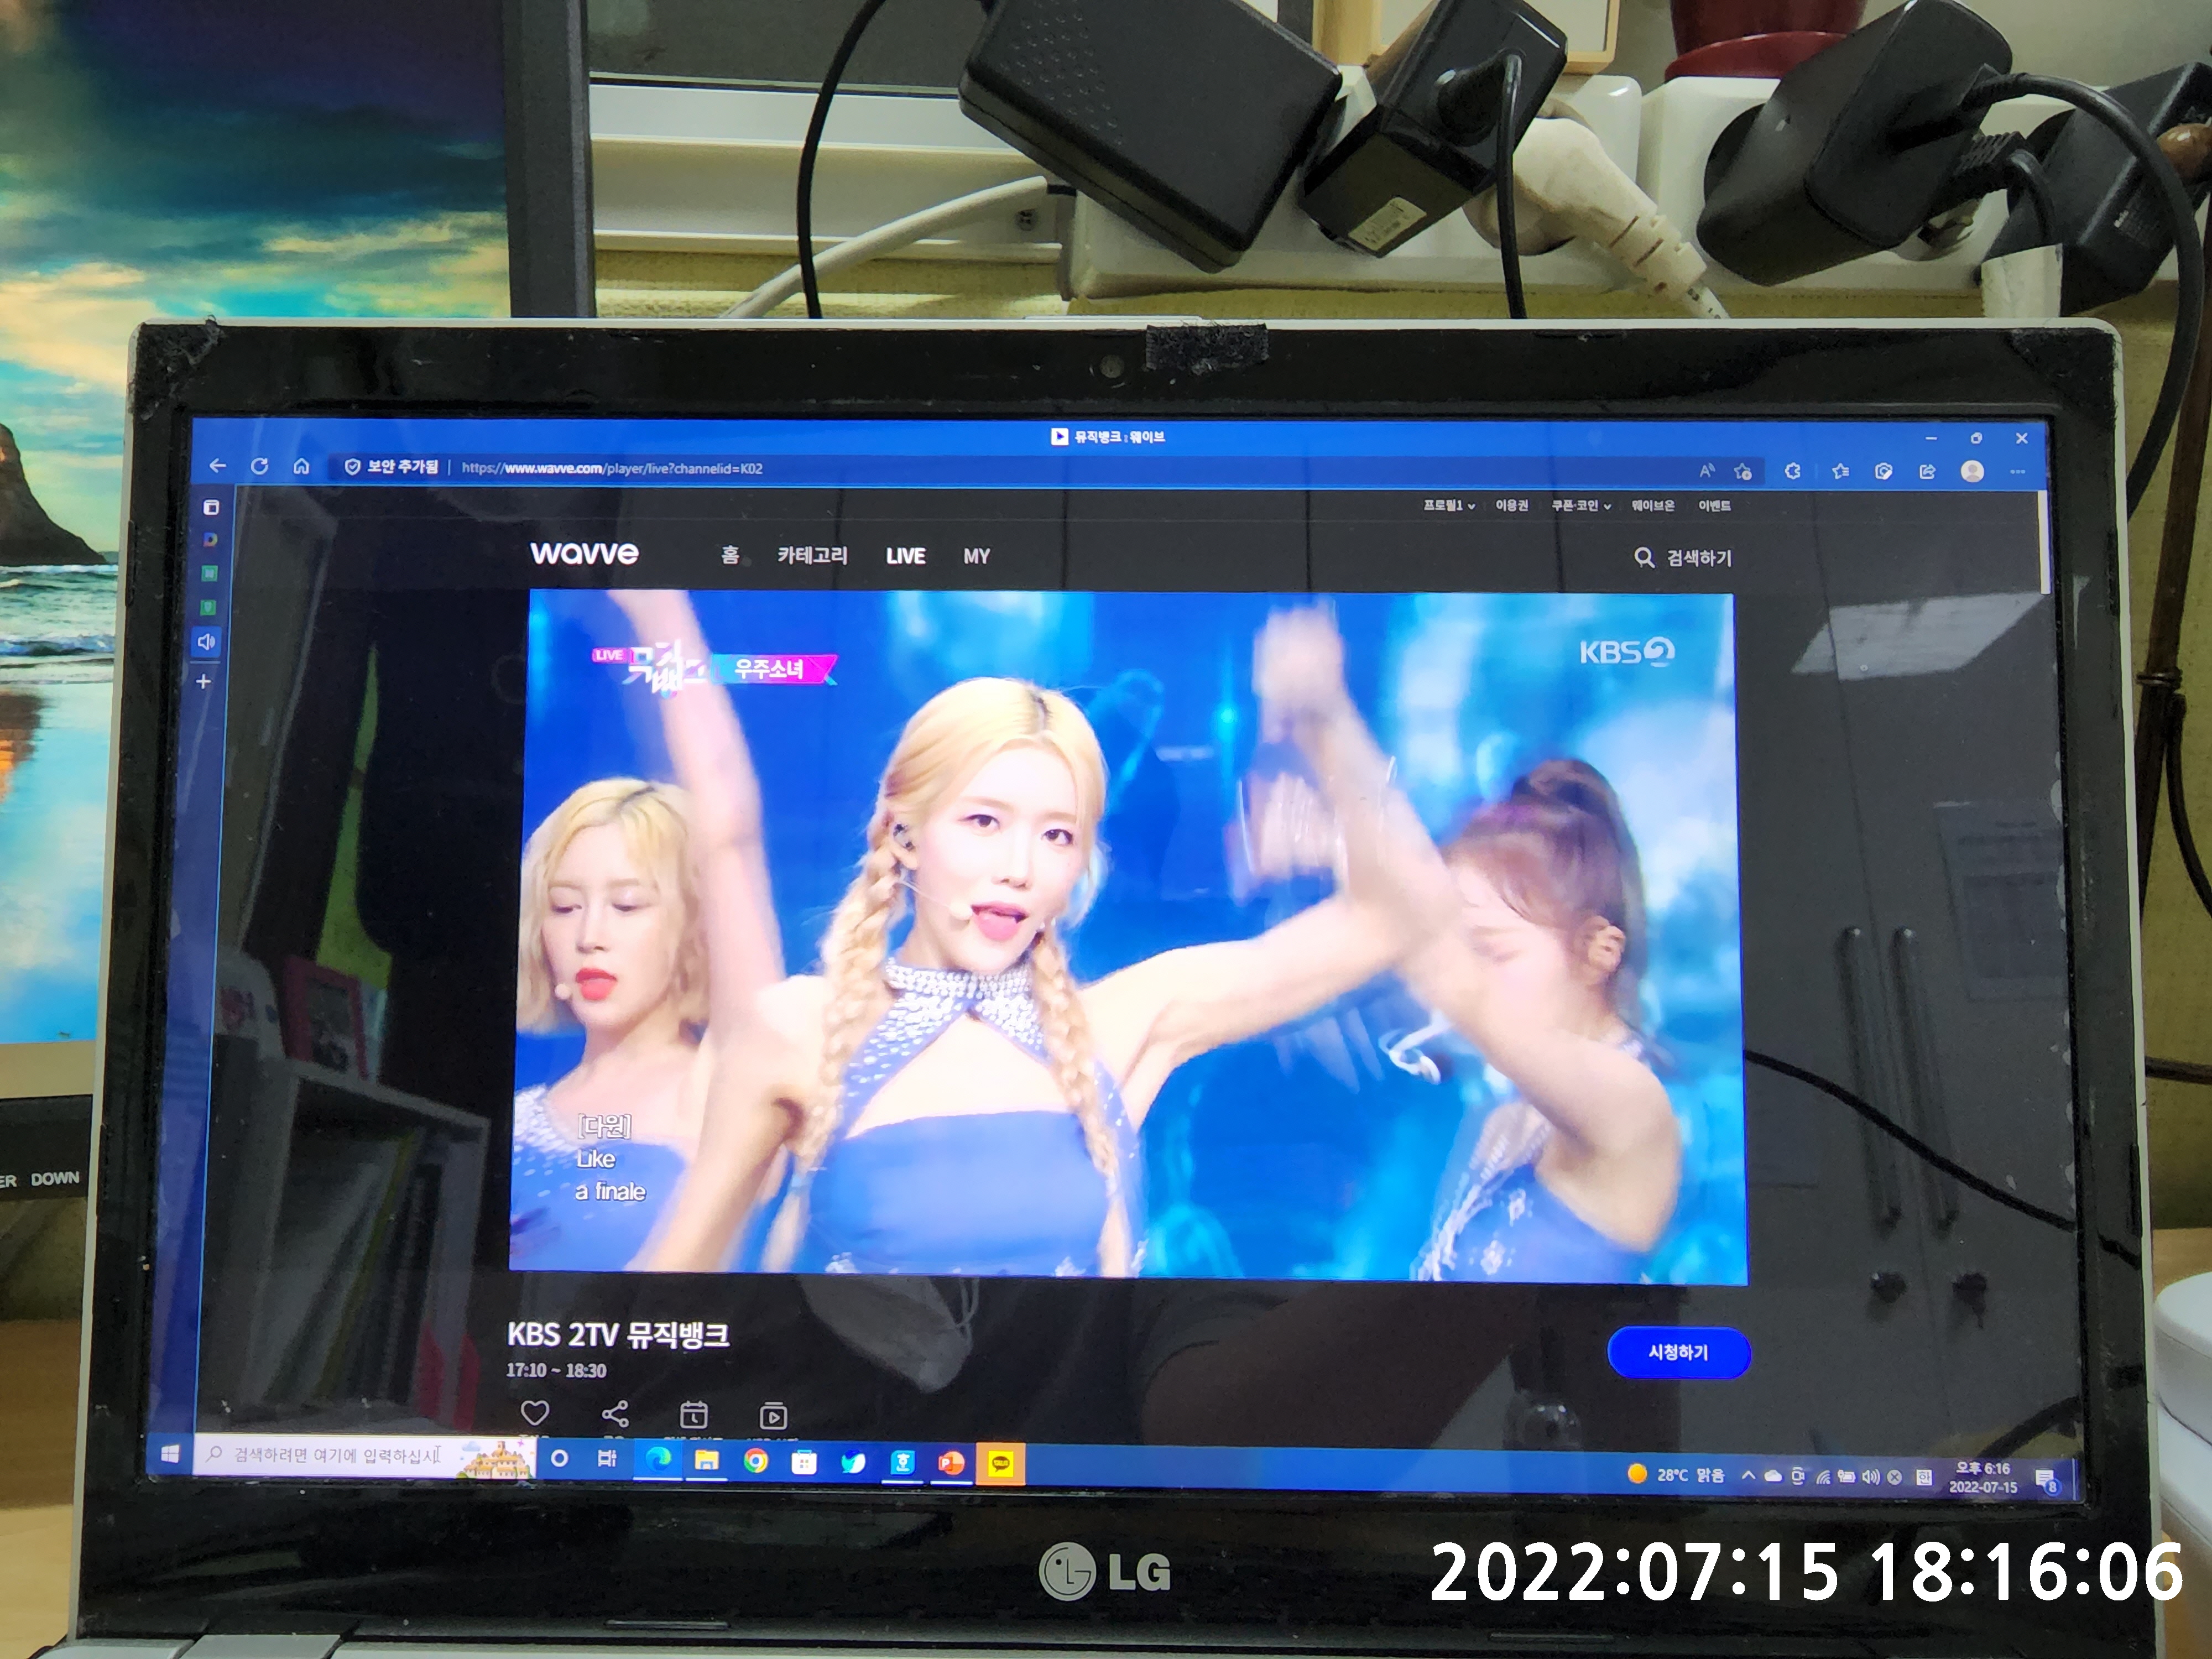Open Google Chrome from the taskbar
2212x1659 pixels.
pos(756,1462)
